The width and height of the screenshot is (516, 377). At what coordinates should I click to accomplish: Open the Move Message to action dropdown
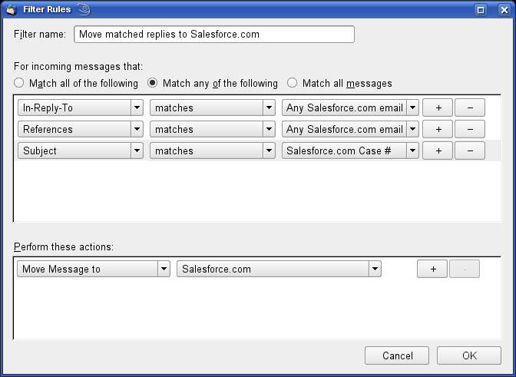tap(94, 269)
